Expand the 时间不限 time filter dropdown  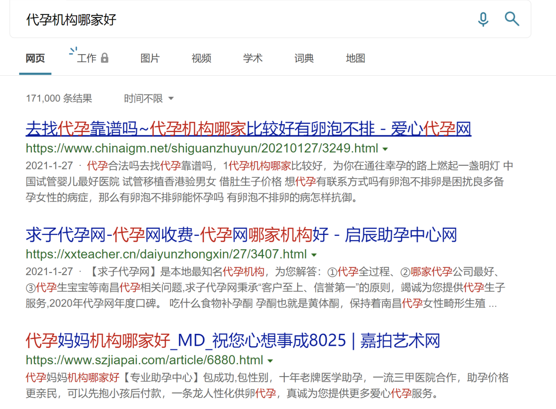point(148,98)
